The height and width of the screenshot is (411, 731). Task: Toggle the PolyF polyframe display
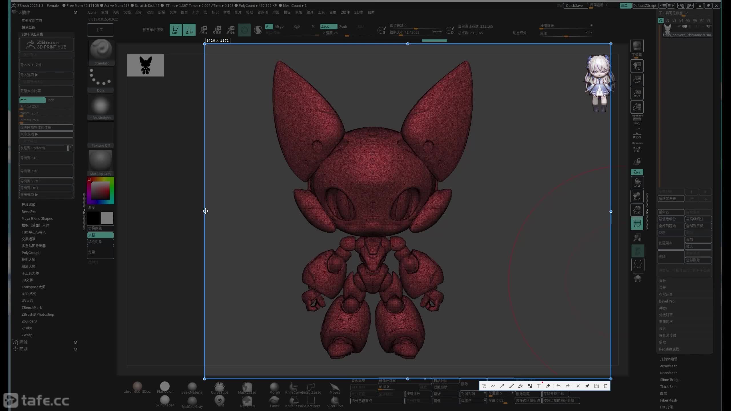point(637,223)
